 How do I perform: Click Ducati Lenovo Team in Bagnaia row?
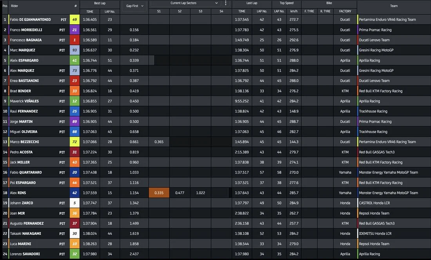(x=374, y=40)
